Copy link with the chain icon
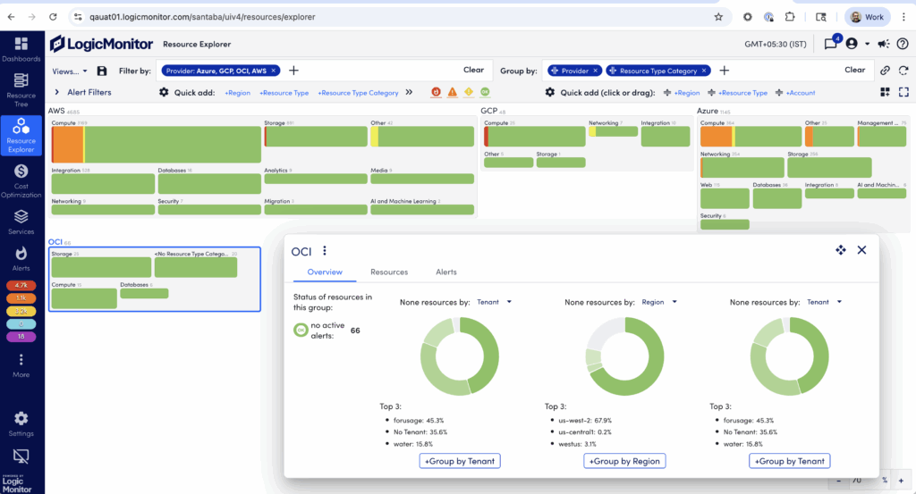 (x=885, y=71)
